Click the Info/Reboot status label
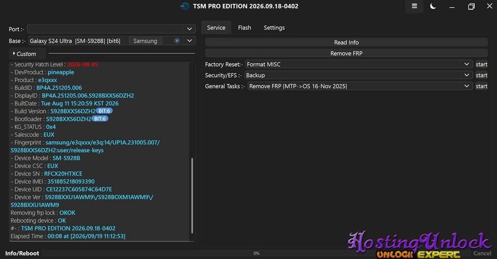 [x=22, y=253]
